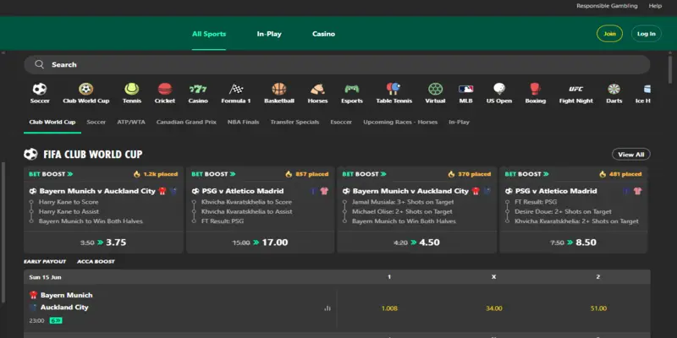Click the FIFA Club World Cup ball icon

[30, 155]
